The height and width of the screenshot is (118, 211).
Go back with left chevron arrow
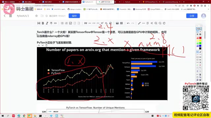pos(5,16)
